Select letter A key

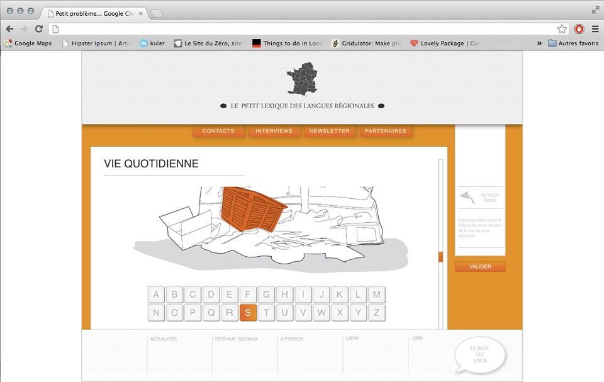[x=156, y=295]
